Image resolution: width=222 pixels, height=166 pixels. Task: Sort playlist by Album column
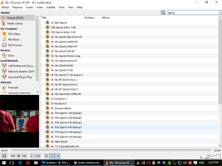click(x=159, y=18)
